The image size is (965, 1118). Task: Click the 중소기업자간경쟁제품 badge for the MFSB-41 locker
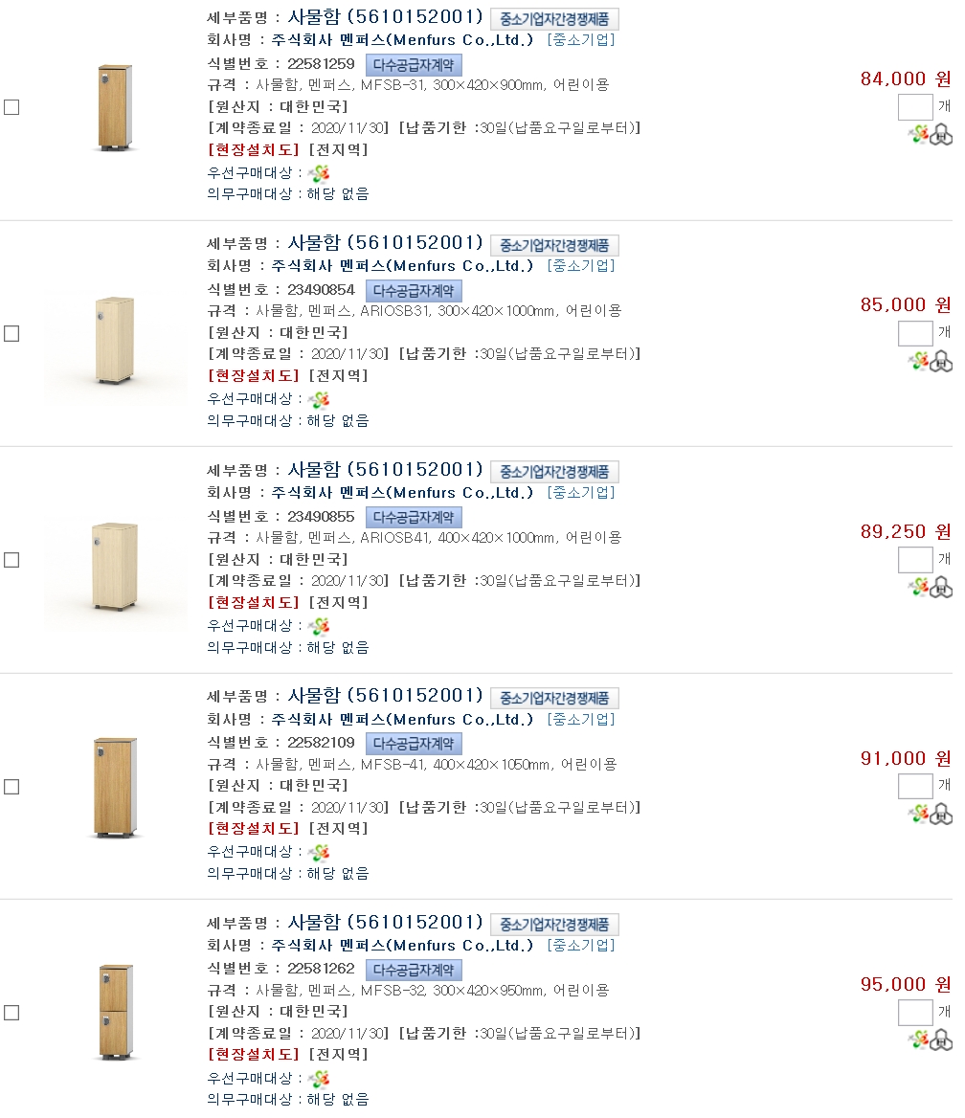554,698
